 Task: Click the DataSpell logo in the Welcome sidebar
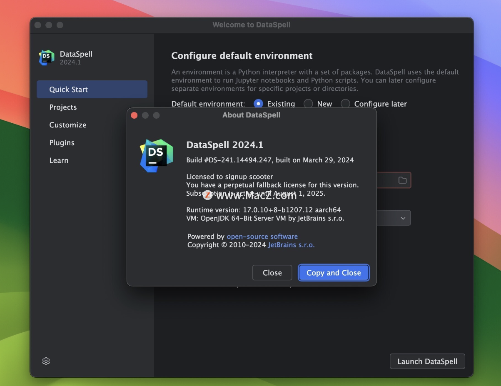(x=47, y=57)
